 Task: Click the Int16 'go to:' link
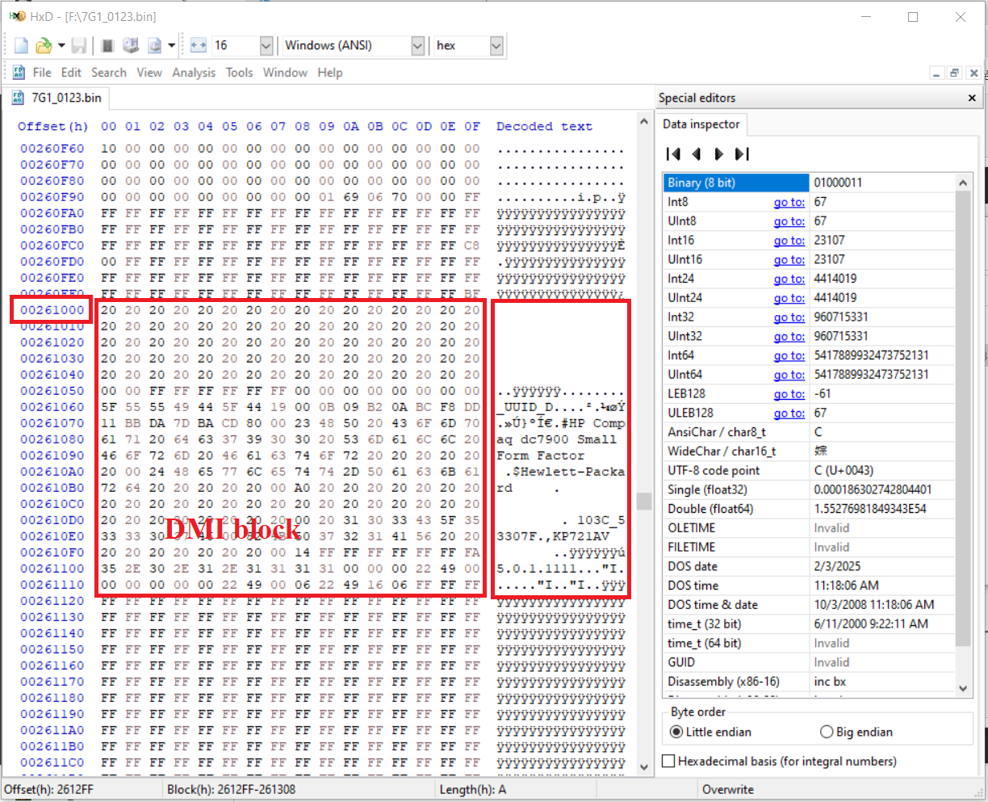[x=789, y=241]
